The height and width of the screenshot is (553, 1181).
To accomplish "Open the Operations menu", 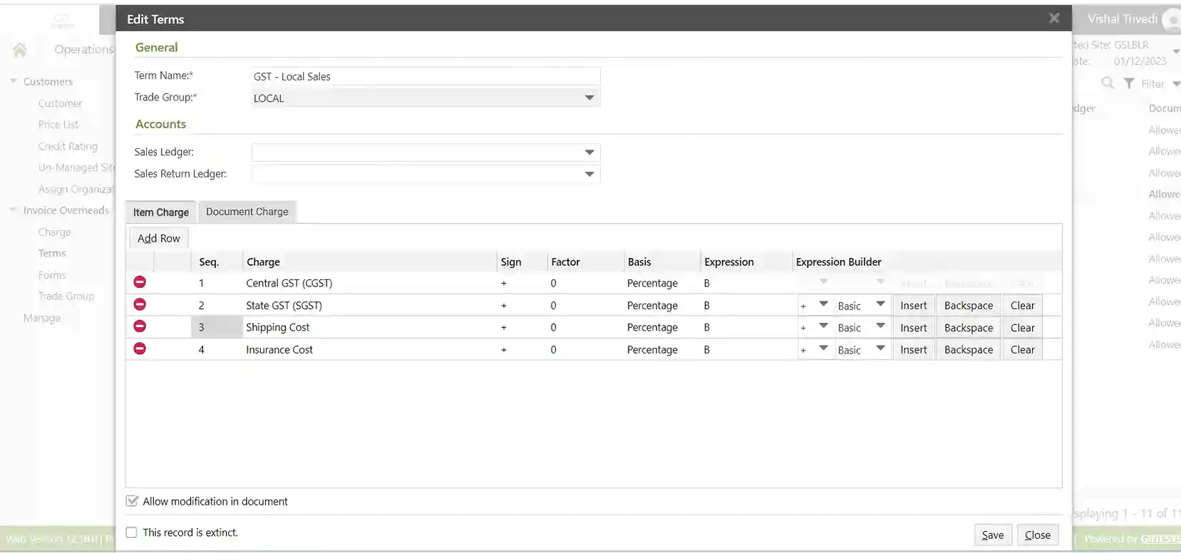I will 84,49.
